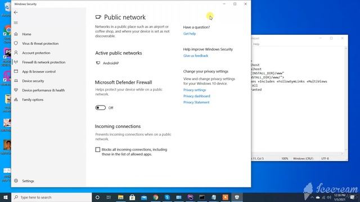The image size is (360, 202).
Task: Open the orange recorder app on the taskbar
Action: [225, 197]
